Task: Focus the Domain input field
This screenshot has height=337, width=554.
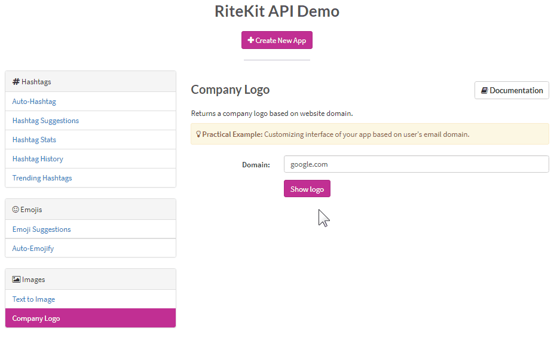Action: pos(416,164)
